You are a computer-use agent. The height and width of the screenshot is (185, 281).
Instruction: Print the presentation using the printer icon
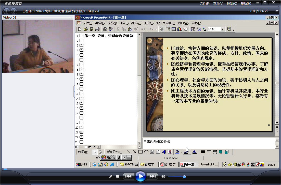105,29
